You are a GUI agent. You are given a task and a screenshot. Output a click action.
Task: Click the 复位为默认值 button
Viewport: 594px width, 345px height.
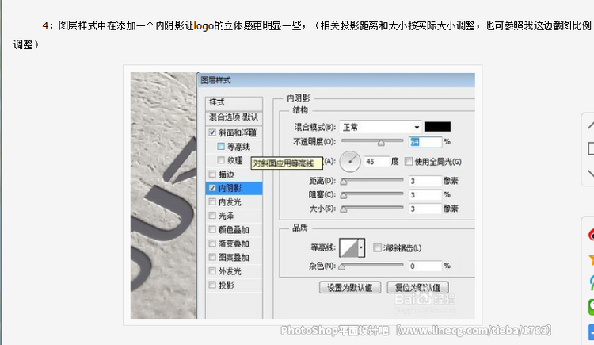(418, 288)
